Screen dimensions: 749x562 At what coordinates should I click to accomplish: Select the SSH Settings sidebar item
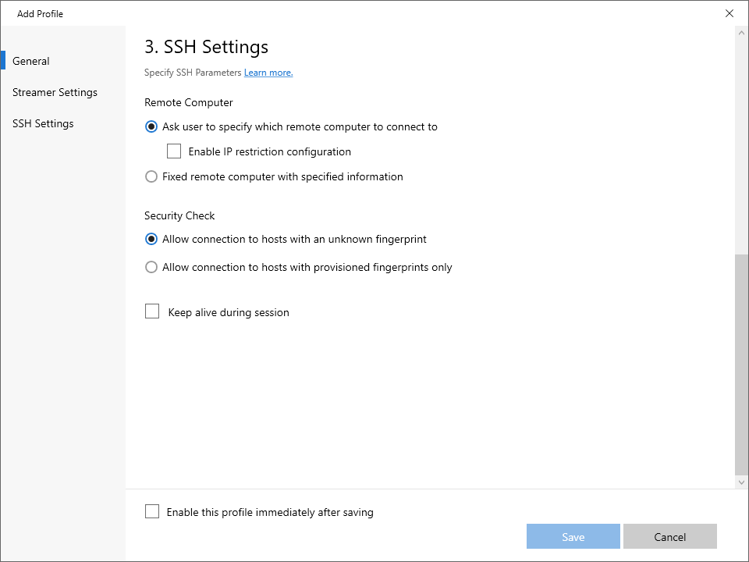point(43,123)
